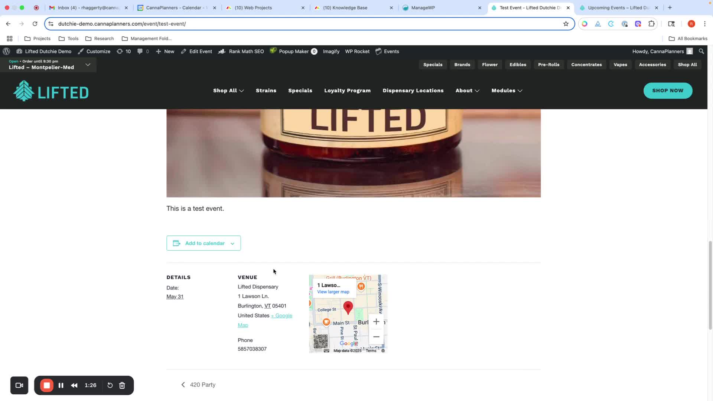Bookmark page with the star icon

pyautogui.click(x=566, y=24)
